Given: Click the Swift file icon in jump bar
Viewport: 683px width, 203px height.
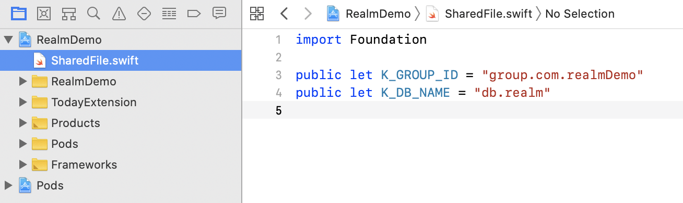Looking at the screenshot, I should pos(432,14).
